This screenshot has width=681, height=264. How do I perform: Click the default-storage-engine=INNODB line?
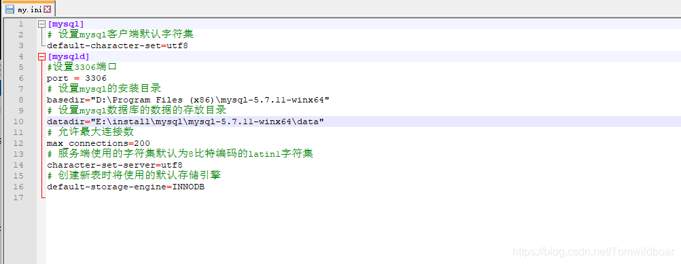126,187
